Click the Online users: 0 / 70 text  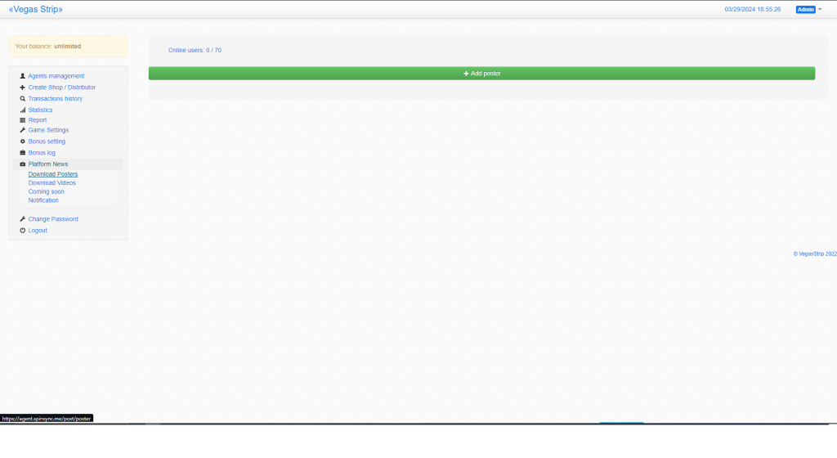(x=195, y=50)
